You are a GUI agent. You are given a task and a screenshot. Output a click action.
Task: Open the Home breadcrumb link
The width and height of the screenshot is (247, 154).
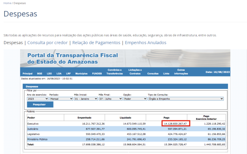click(x=7, y=3)
